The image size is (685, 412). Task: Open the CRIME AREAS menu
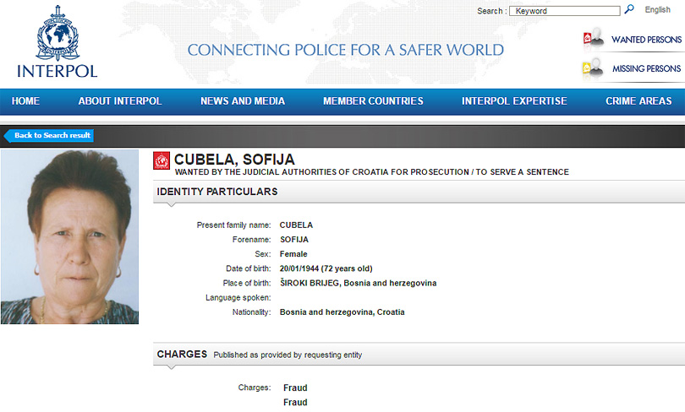638,101
